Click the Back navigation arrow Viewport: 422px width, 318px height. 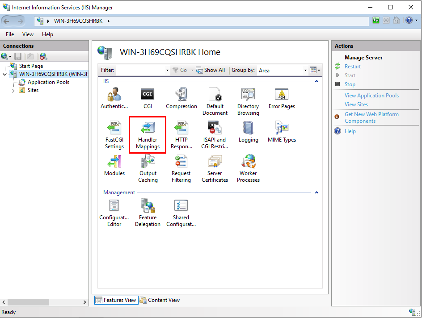7,21
